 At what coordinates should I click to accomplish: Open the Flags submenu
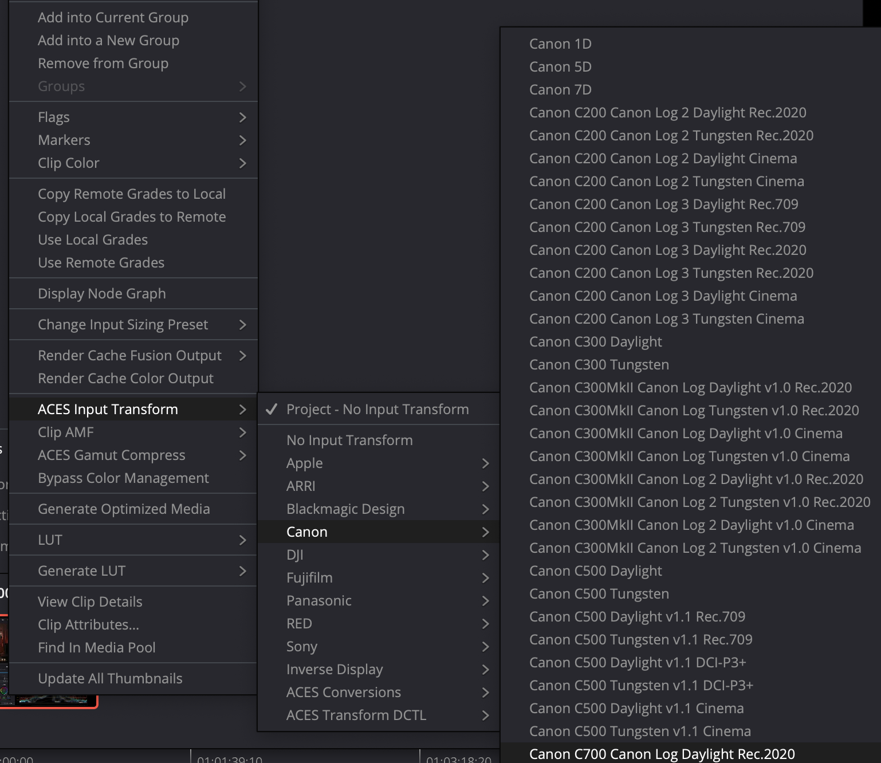point(133,117)
